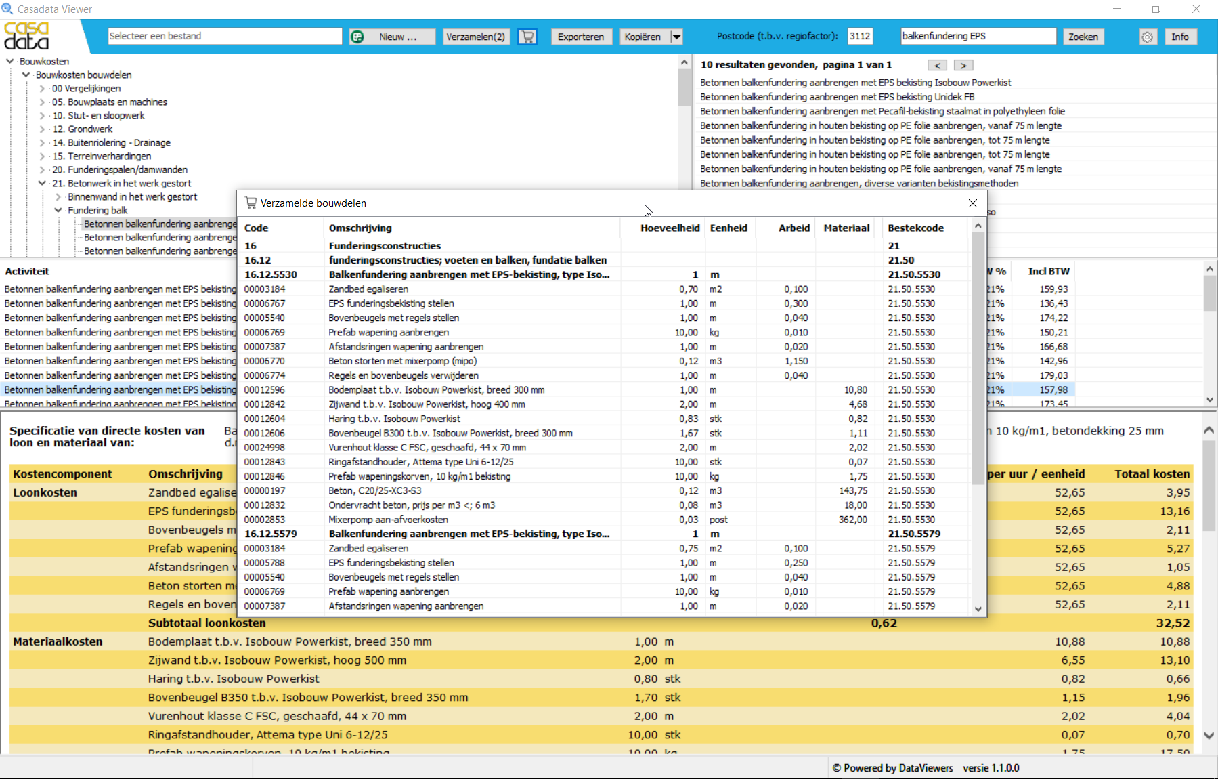
Task: Open the Kopiëren dropdown arrow
Action: [x=676, y=37]
